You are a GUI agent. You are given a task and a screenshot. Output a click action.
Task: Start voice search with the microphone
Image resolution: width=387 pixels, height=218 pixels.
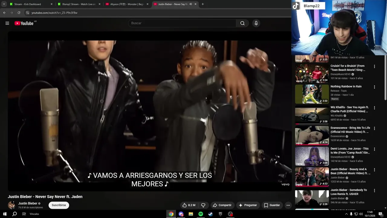click(x=256, y=23)
